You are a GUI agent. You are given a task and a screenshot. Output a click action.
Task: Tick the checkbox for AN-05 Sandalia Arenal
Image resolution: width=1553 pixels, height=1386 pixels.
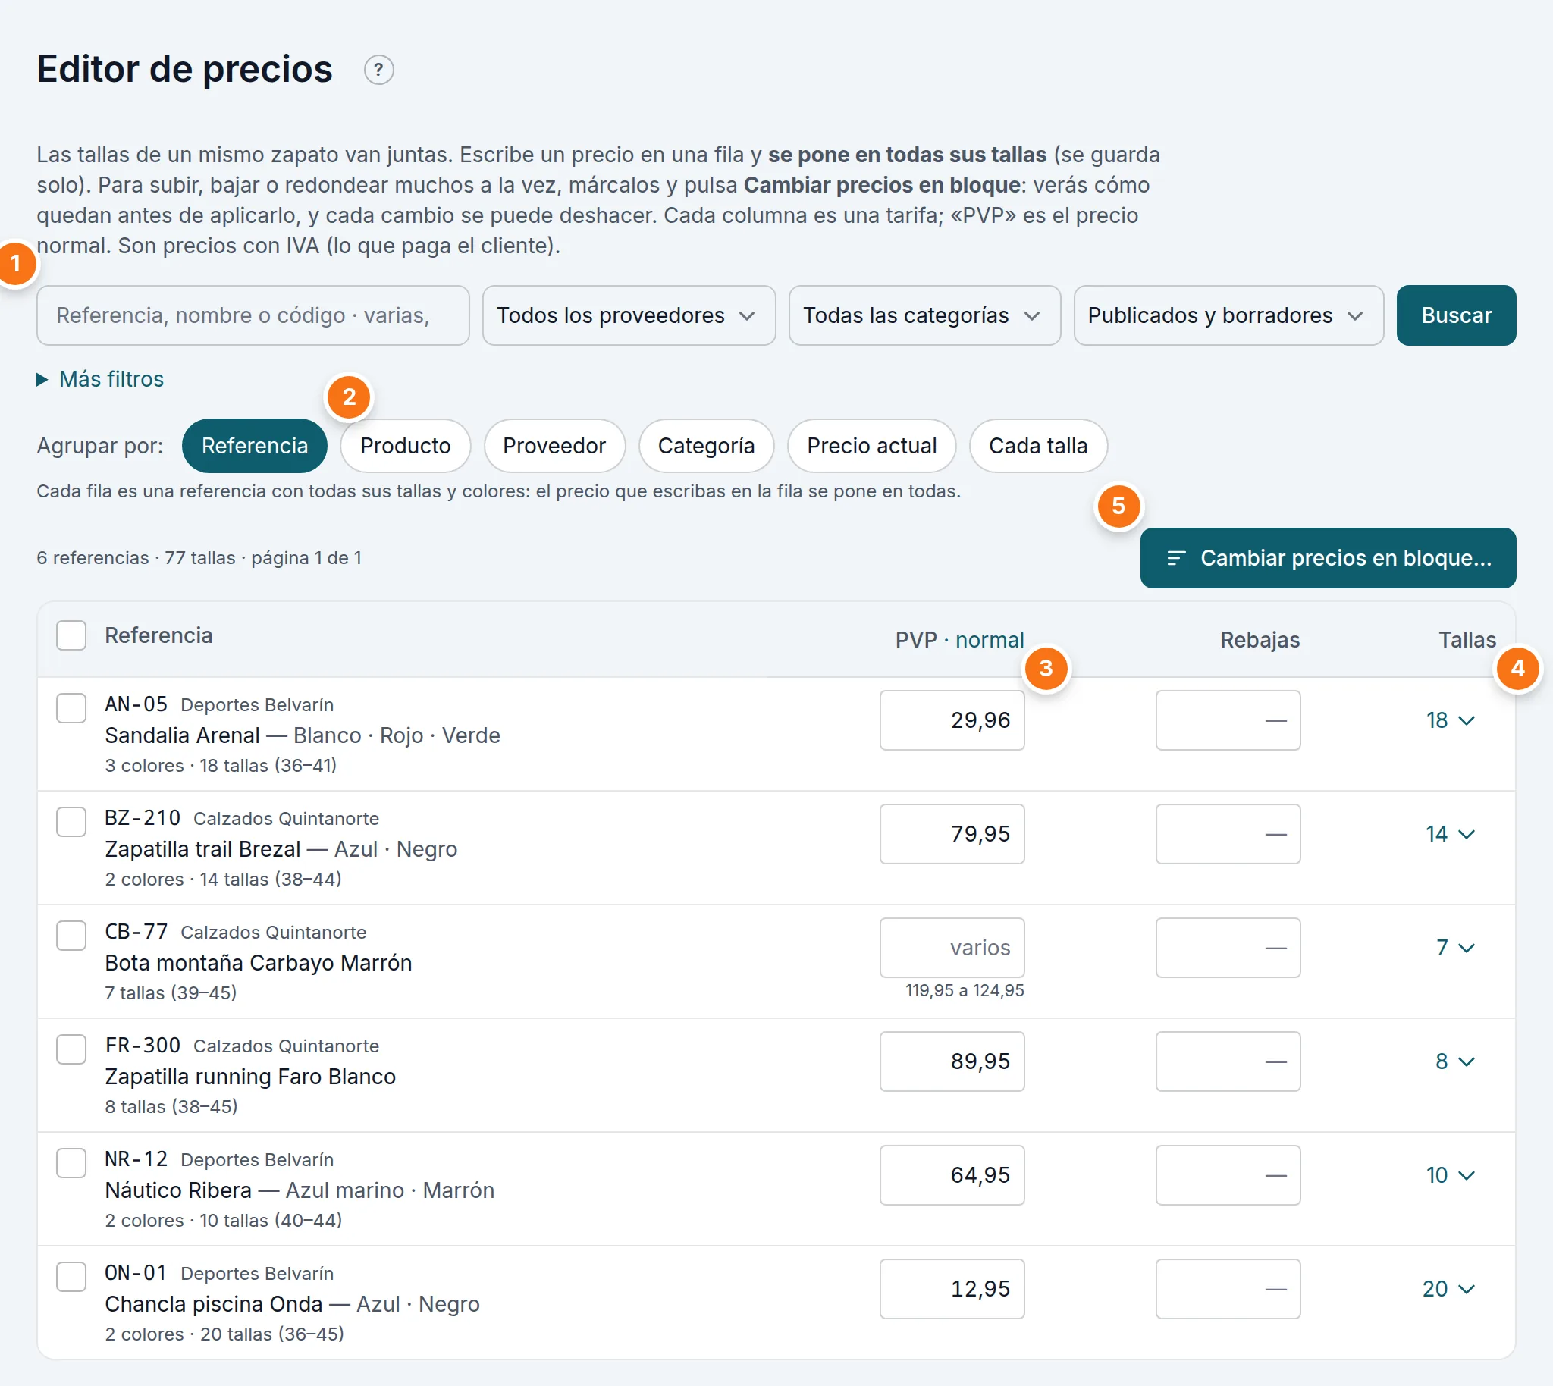point(71,708)
